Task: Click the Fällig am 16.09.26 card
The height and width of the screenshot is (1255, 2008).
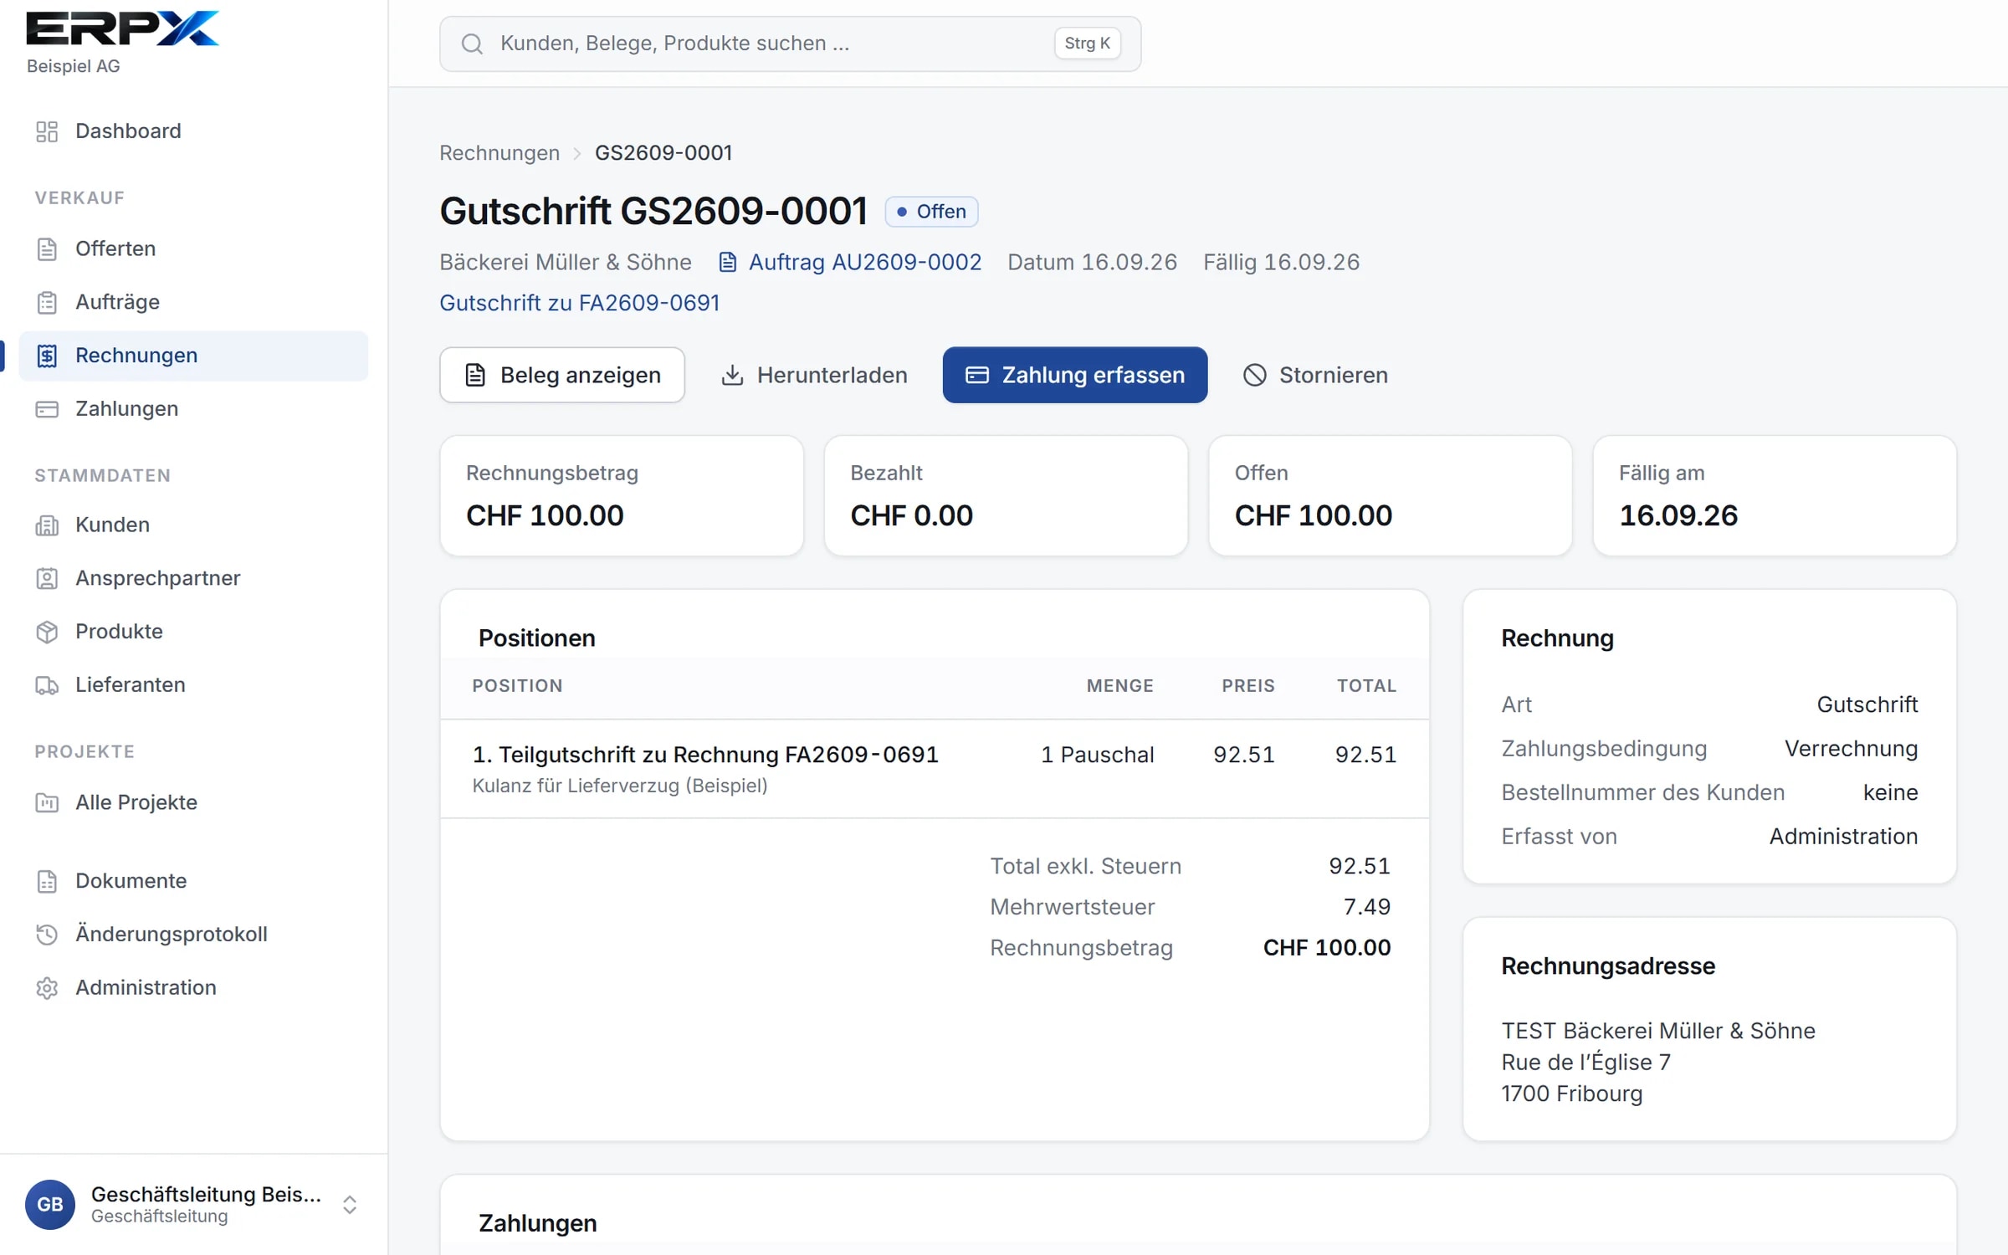Action: coord(1774,495)
